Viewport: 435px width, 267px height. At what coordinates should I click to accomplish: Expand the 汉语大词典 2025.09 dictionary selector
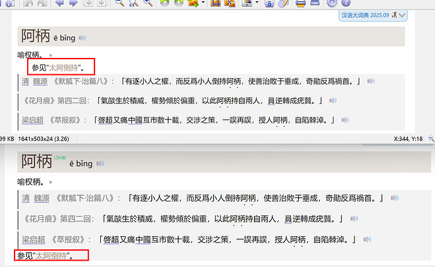point(373,15)
